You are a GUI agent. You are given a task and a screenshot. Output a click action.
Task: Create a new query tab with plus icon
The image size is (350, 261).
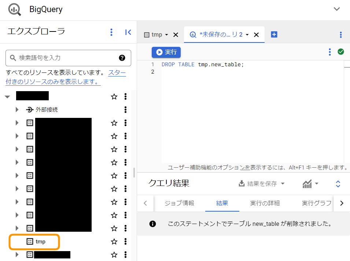pos(274,34)
